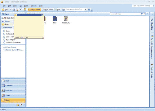Switch to Small Icons view
This screenshot has width=155, height=111.
point(47,10)
